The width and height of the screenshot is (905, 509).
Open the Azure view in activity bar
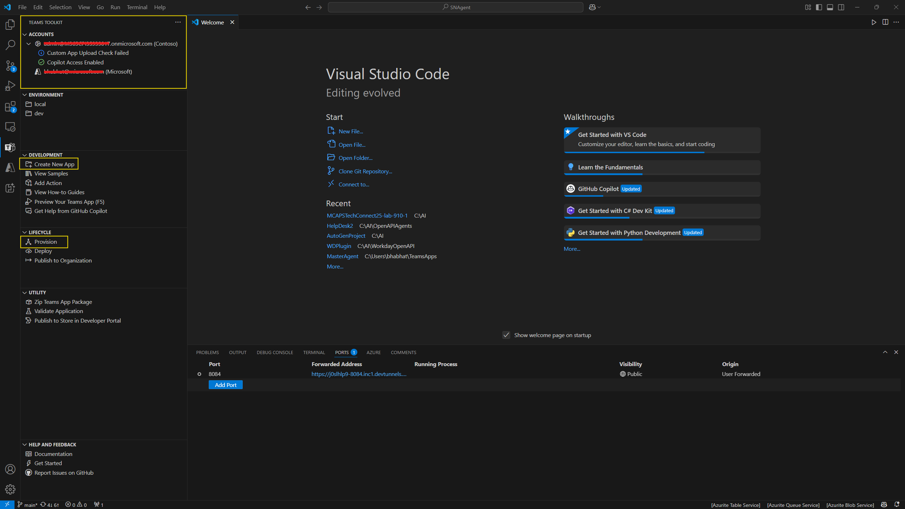10,167
